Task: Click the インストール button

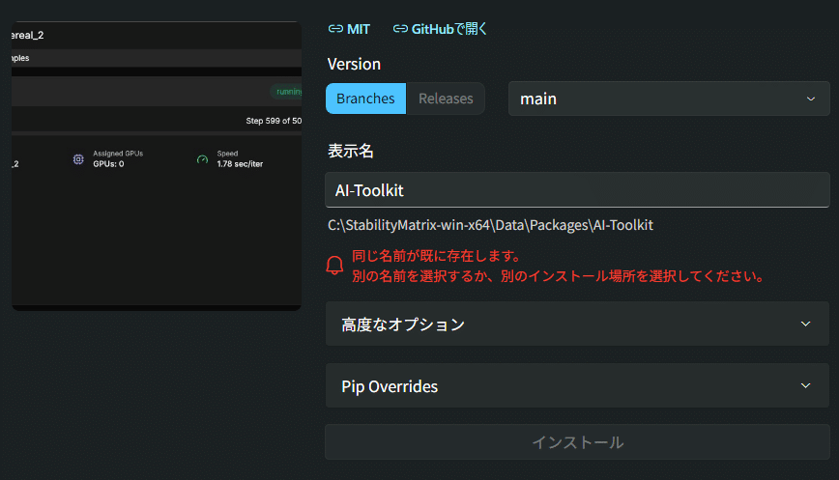Action: 577,442
